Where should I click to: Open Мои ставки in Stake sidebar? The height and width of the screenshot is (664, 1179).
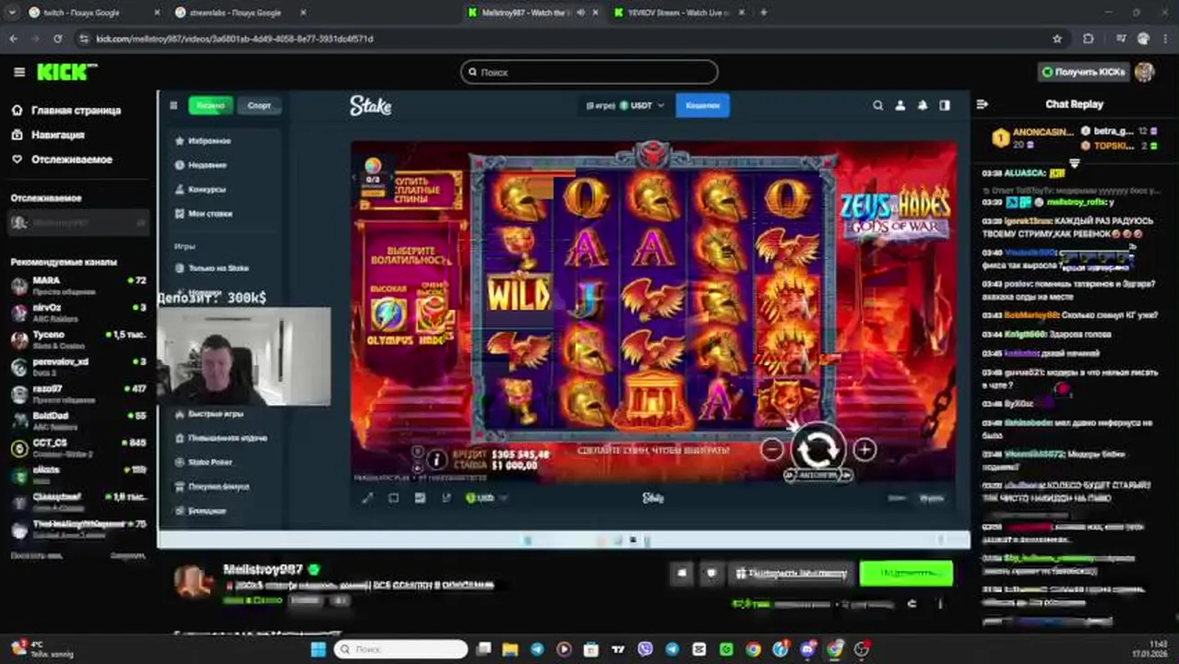[210, 213]
